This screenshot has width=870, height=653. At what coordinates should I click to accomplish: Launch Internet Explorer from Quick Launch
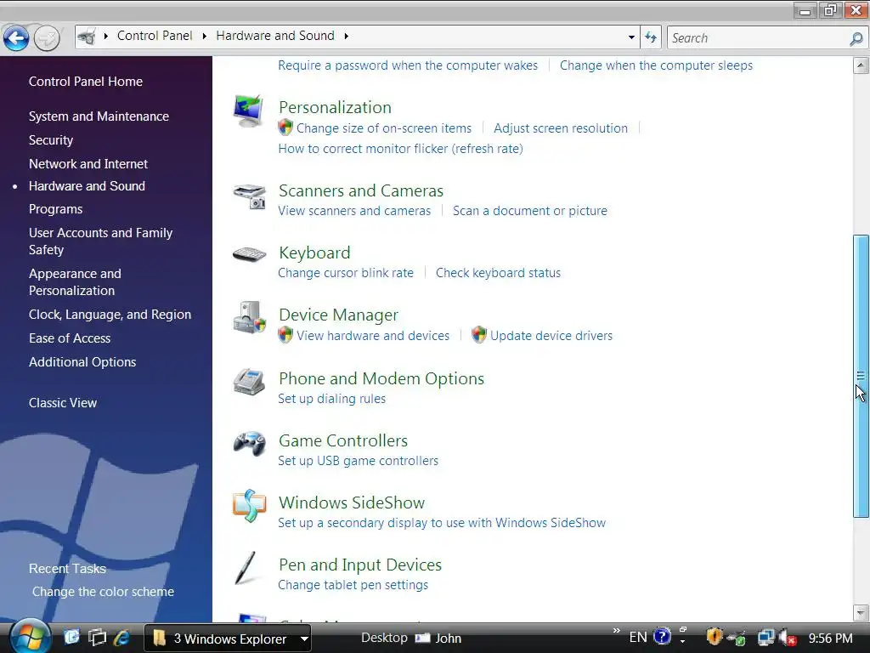pyautogui.click(x=121, y=638)
